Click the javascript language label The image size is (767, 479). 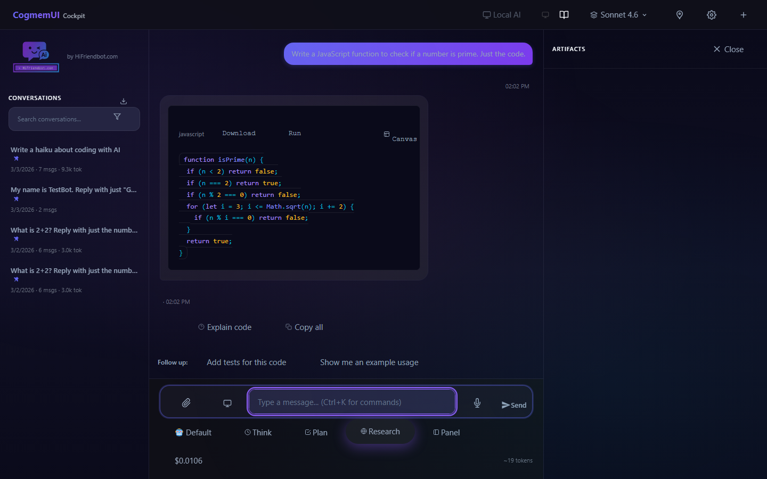(x=191, y=134)
